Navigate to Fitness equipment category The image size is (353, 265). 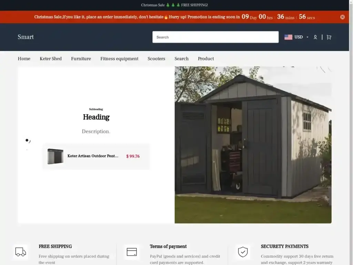(x=119, y=59)
